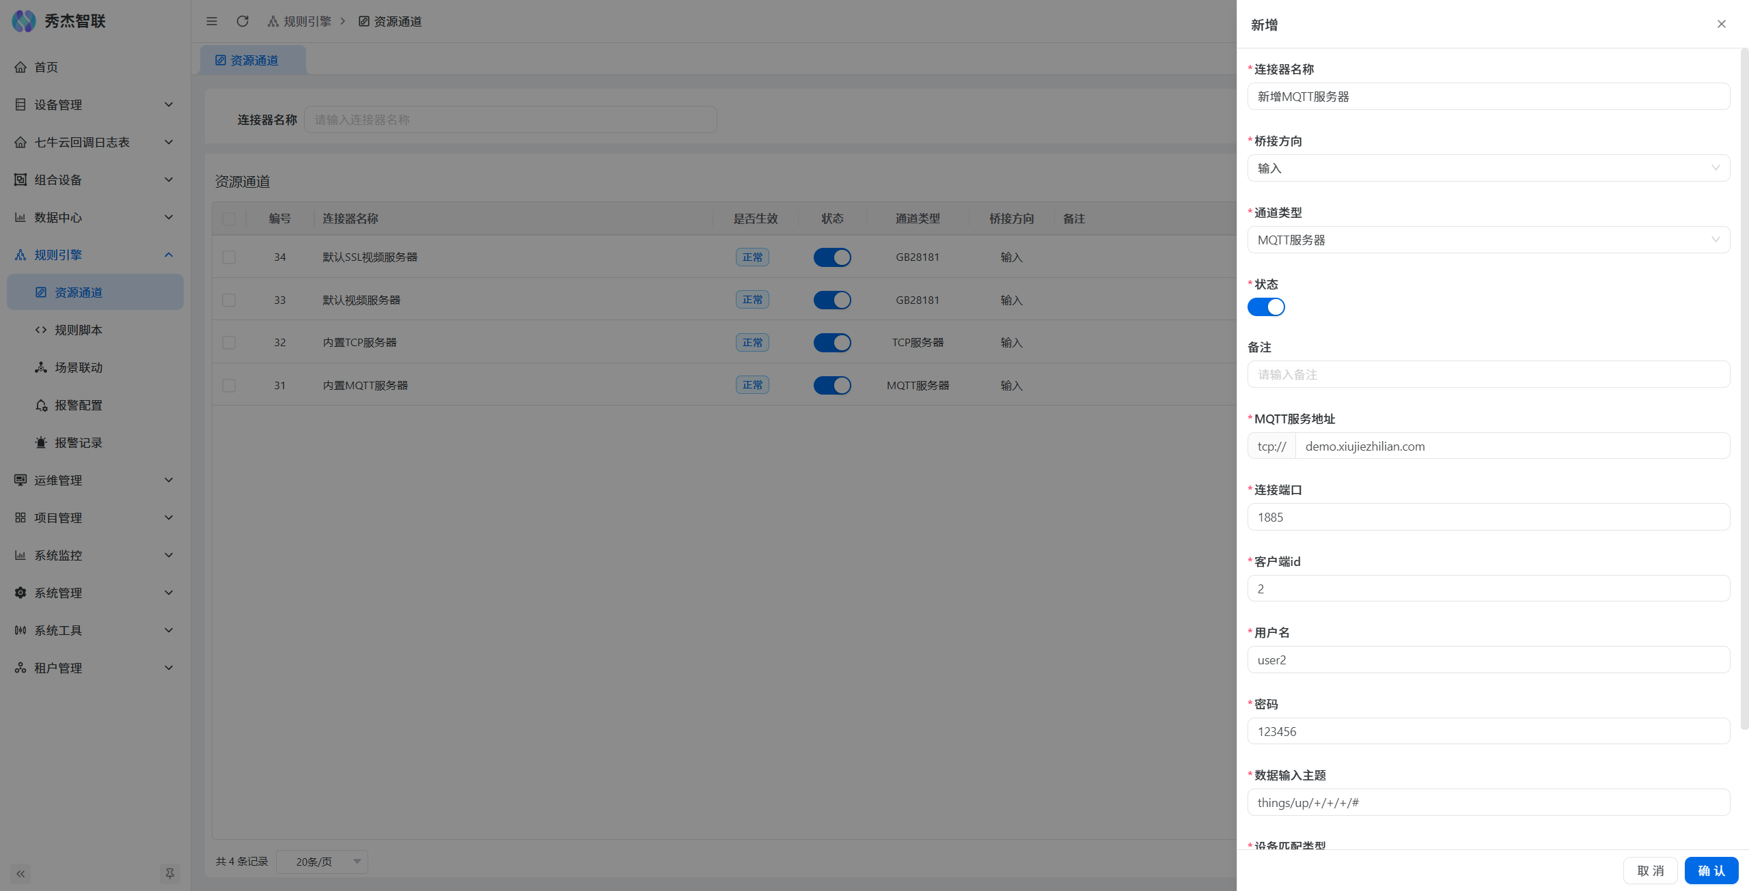The image size is (1749, 891).
Task: Click the refresh icon in top bar
Action: 243,21
